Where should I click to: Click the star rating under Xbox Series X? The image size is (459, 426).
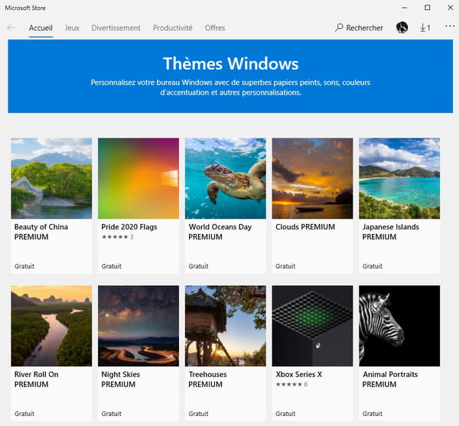291,384
